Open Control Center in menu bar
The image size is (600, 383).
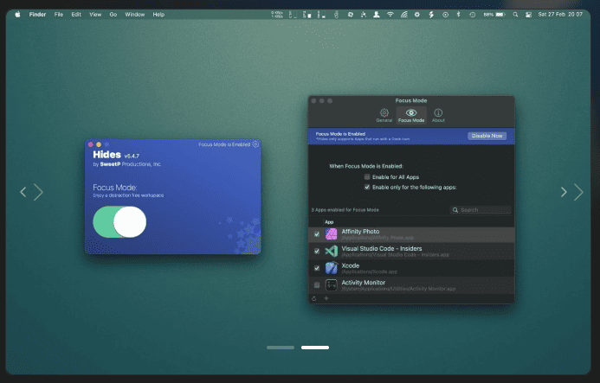click(528, 15)
